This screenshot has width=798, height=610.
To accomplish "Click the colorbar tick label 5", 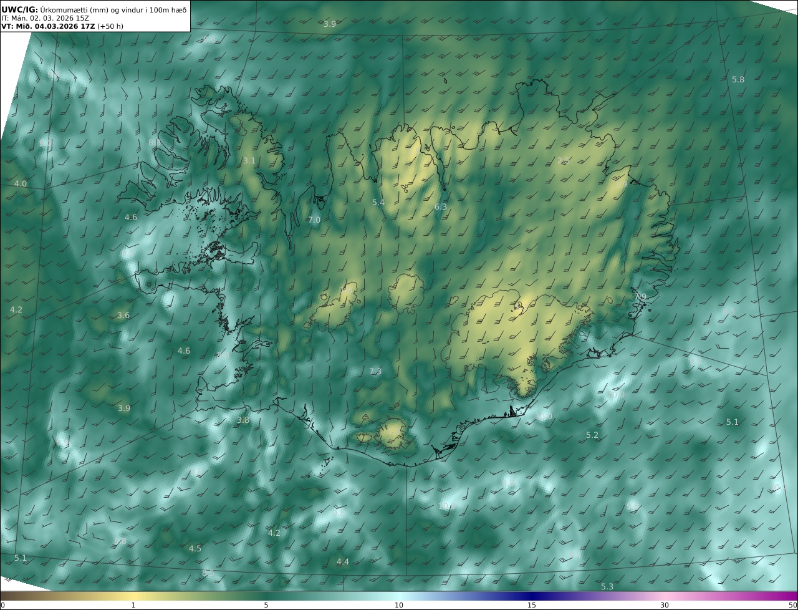I will click(266, 605).
